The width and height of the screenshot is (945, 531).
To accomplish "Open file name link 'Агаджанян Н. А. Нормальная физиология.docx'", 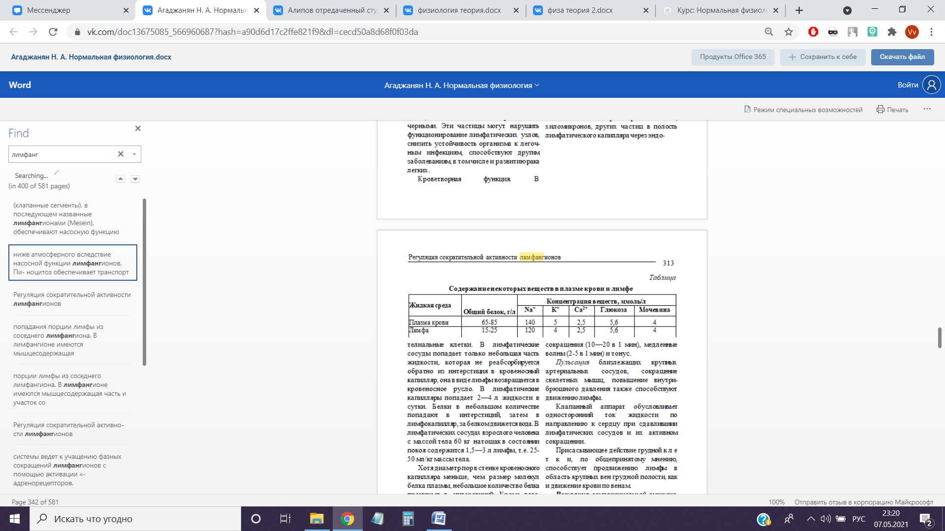I will 91,57.
